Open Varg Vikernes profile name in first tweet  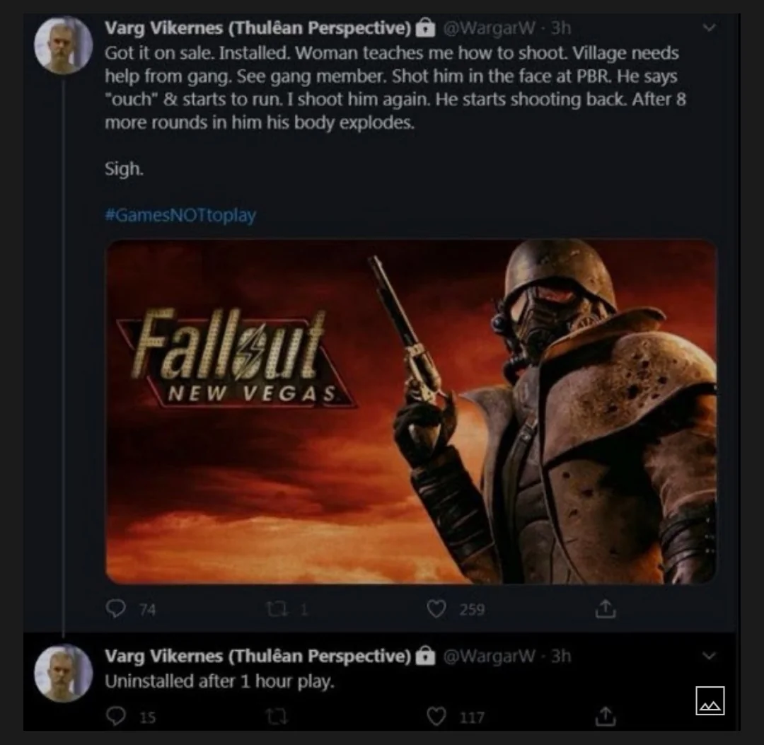pos(258,28)
